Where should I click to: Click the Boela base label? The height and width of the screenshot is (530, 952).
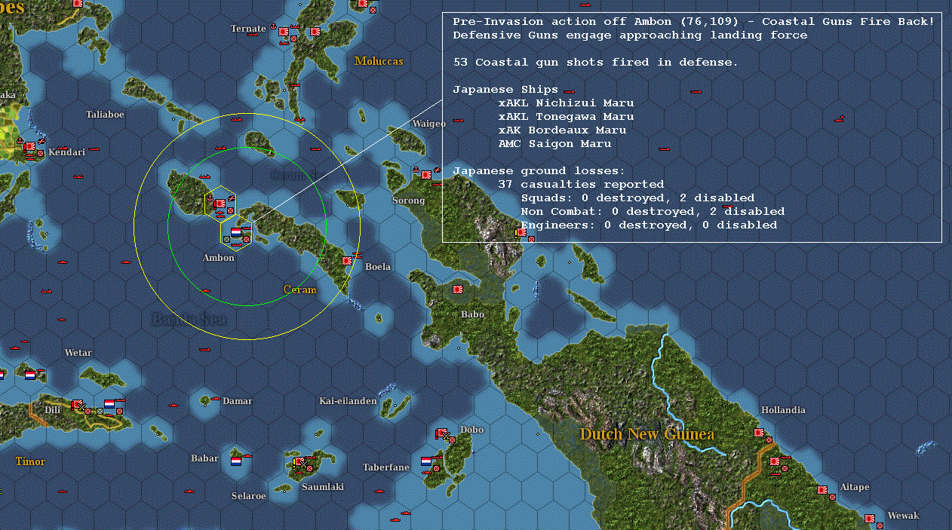378,267
